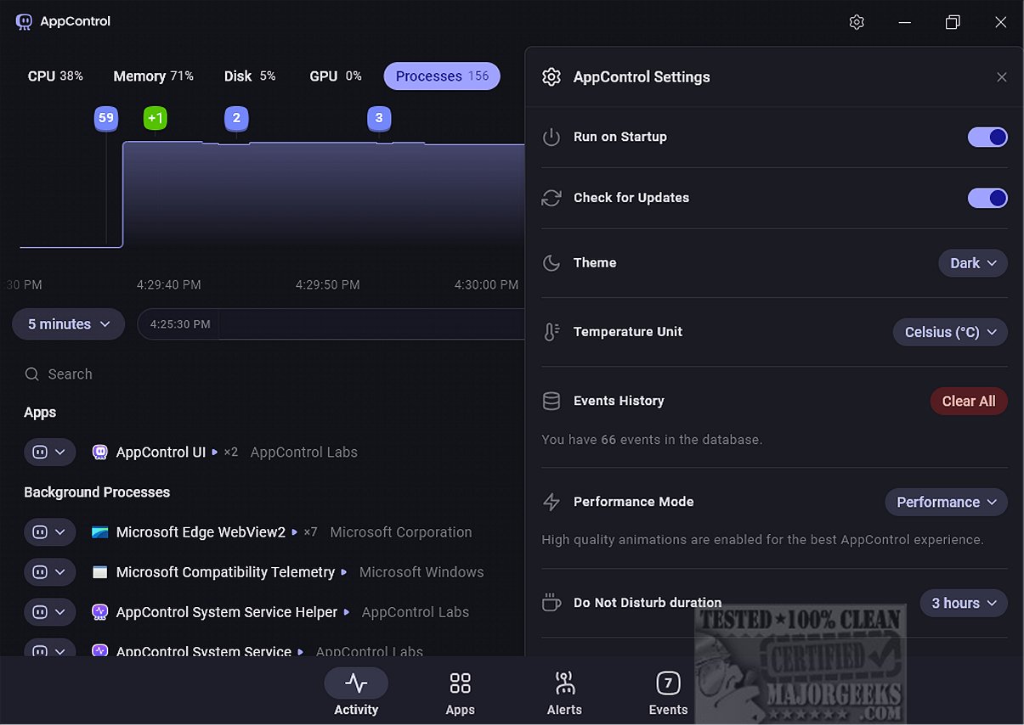Screen dimensions: 1024x725
Task: Click the AppControl System Service icon
Action: (x=100, y=651)
